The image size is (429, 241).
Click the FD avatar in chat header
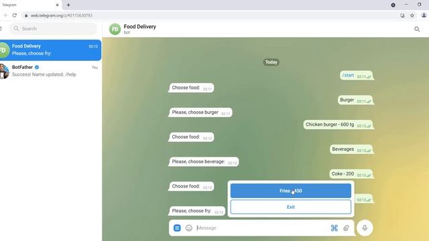[115, 29]
